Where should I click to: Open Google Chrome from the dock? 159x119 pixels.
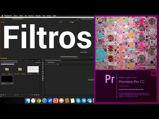tap(39, 101)
